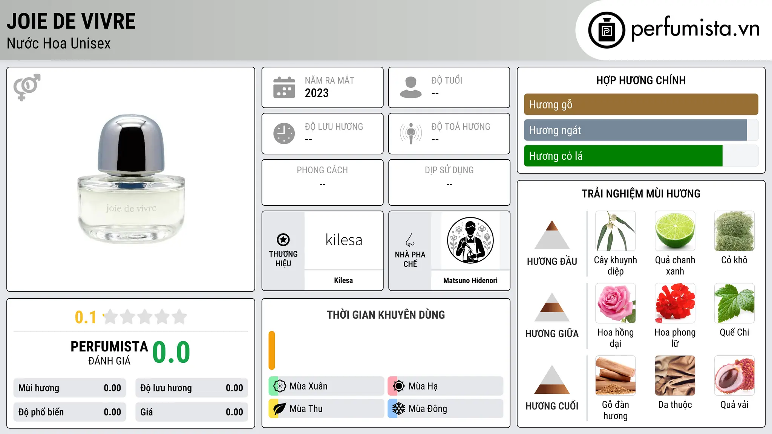The height and width of the screenshot is (434, 772).
Task: Click the THỜI GIAN KHUYÊN DÙNG heading
Action: click(x=386, y=315)
